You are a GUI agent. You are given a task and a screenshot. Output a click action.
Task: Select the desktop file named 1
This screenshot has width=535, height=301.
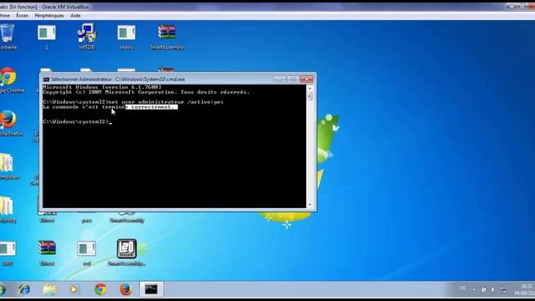tap(47, 37)
